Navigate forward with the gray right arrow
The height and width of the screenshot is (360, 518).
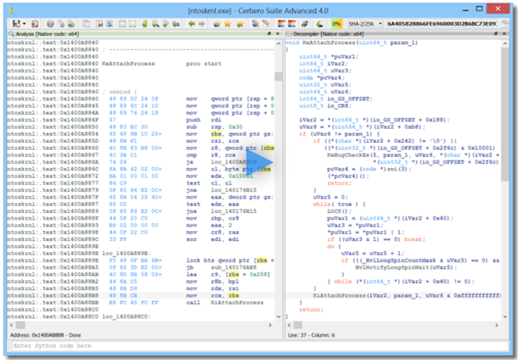pos(202,24)
